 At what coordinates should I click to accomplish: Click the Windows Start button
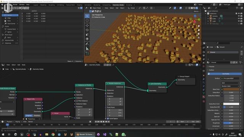[3, 134]
